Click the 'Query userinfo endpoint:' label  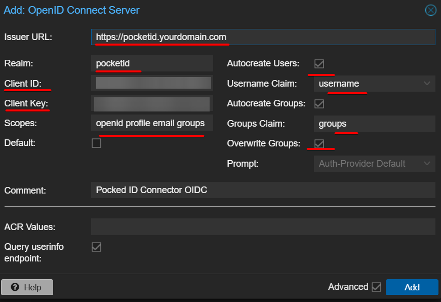[34, 252]
